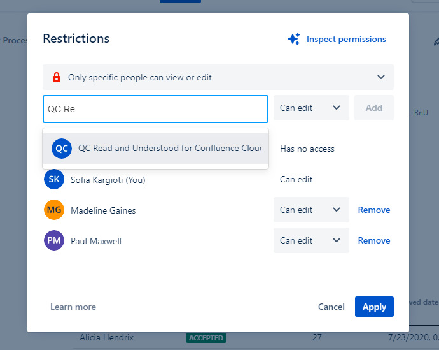Open Can edit dropdown beside search field
The height and width of the screenshot is (350, 439).
click(x=311, y=108)
